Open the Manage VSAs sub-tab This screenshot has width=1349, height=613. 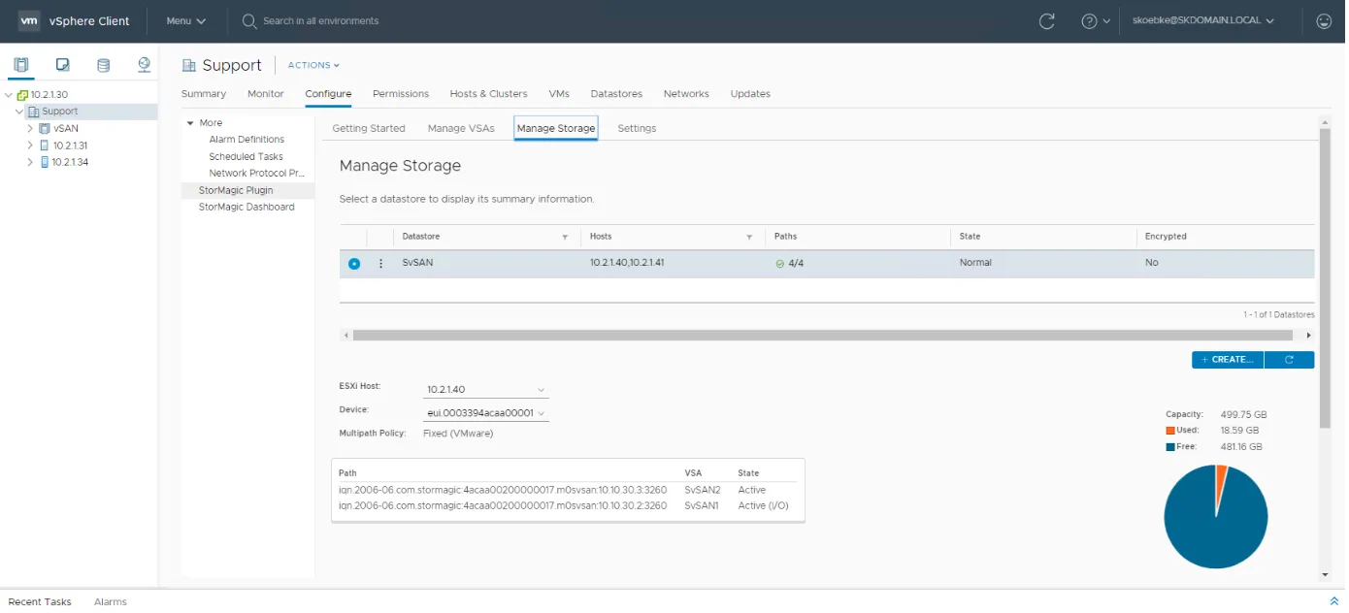pyautogui.click(x=461, y=128)
